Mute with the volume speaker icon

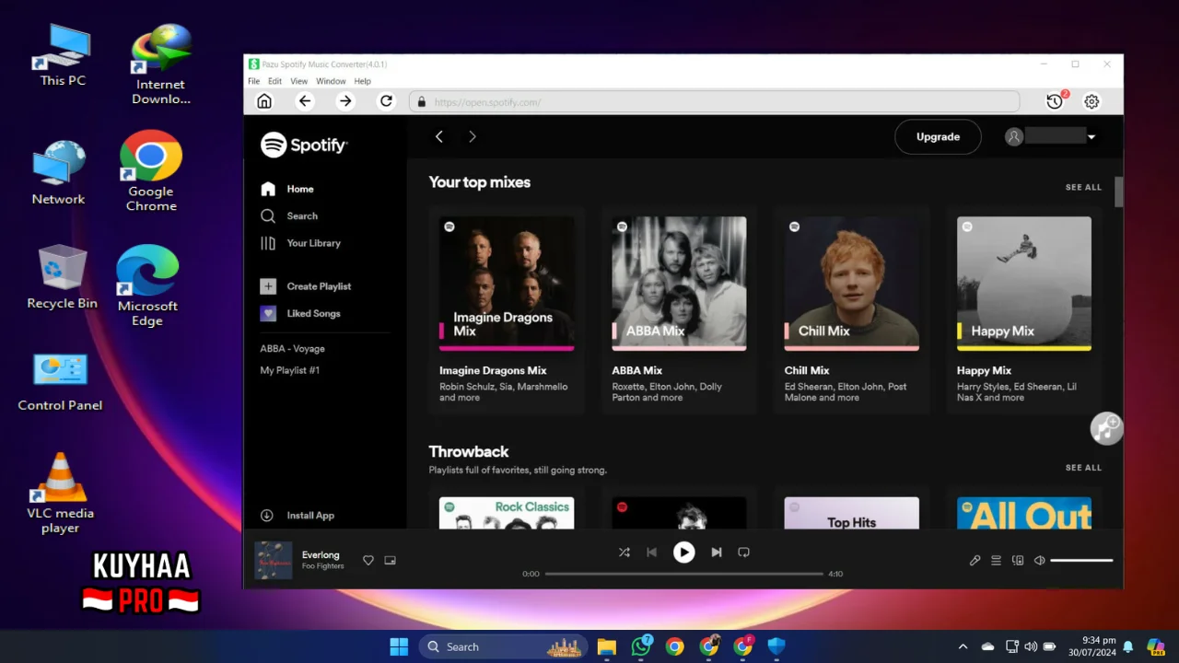[x=1039, y=560]
